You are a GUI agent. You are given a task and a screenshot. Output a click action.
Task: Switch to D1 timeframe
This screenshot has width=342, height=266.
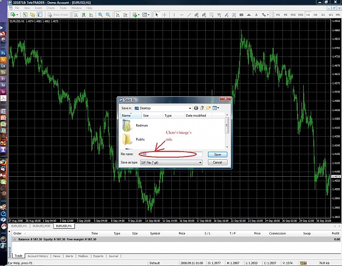click(323, 15)
